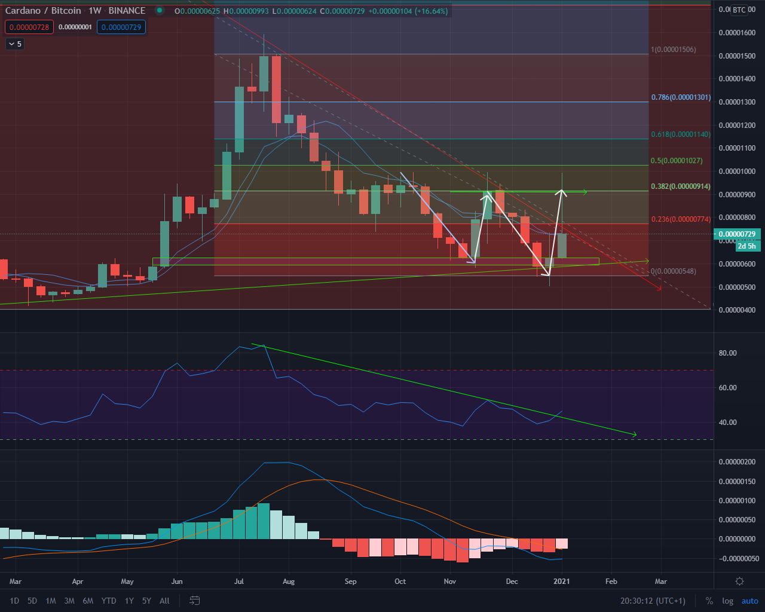Select the 1Y date range

pos(129,601)
